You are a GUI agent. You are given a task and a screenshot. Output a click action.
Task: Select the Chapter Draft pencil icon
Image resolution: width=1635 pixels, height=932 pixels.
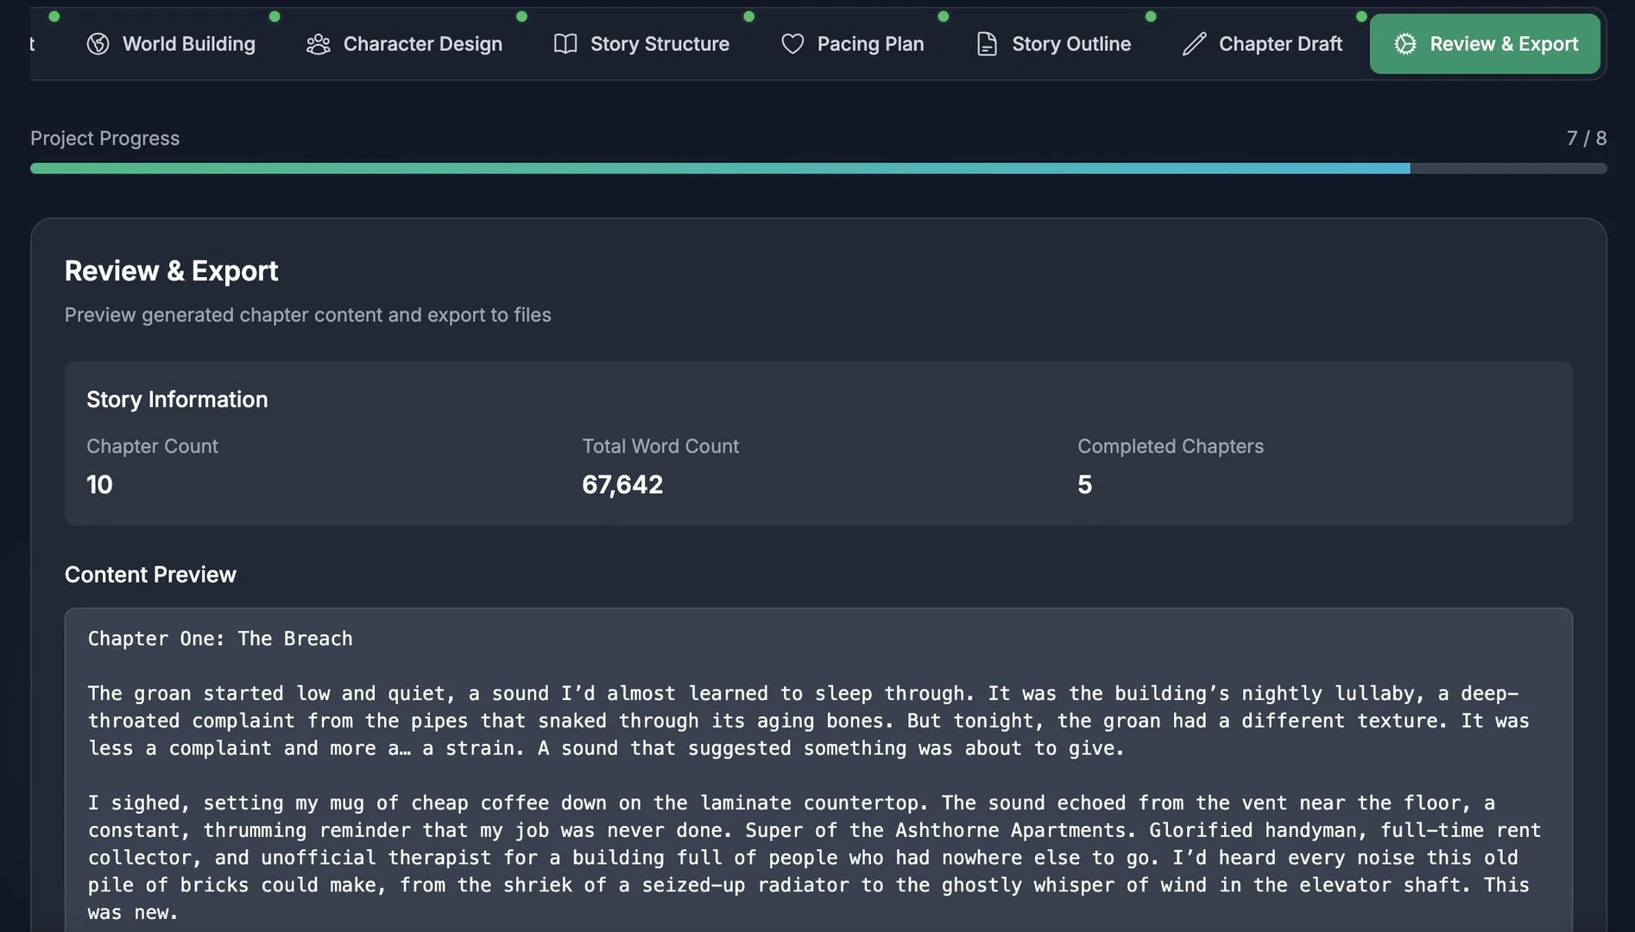tap(1194, 43)
